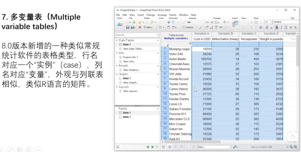The height and width of the screenshot is (152, 301).
Task: Click the green next sheet arrow
Action: click(x=152, y=147)
